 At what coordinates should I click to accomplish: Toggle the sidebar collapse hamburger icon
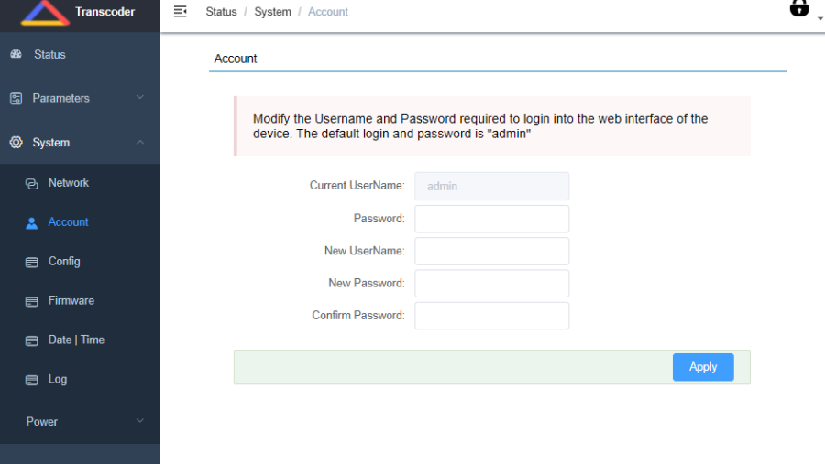coord(181,12)
